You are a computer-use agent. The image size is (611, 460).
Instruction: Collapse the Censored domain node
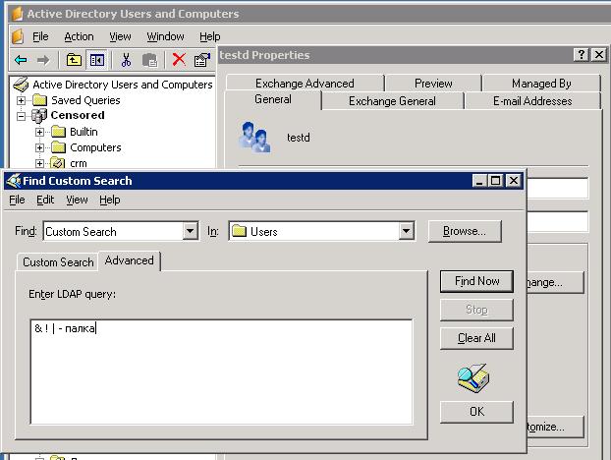point(21,116)
